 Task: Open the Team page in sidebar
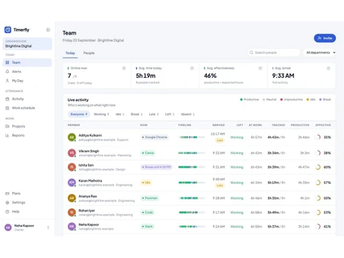28,63
